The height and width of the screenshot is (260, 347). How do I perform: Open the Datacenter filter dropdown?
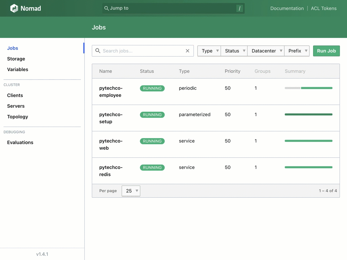pyautogui.click(x=266, y=51)
